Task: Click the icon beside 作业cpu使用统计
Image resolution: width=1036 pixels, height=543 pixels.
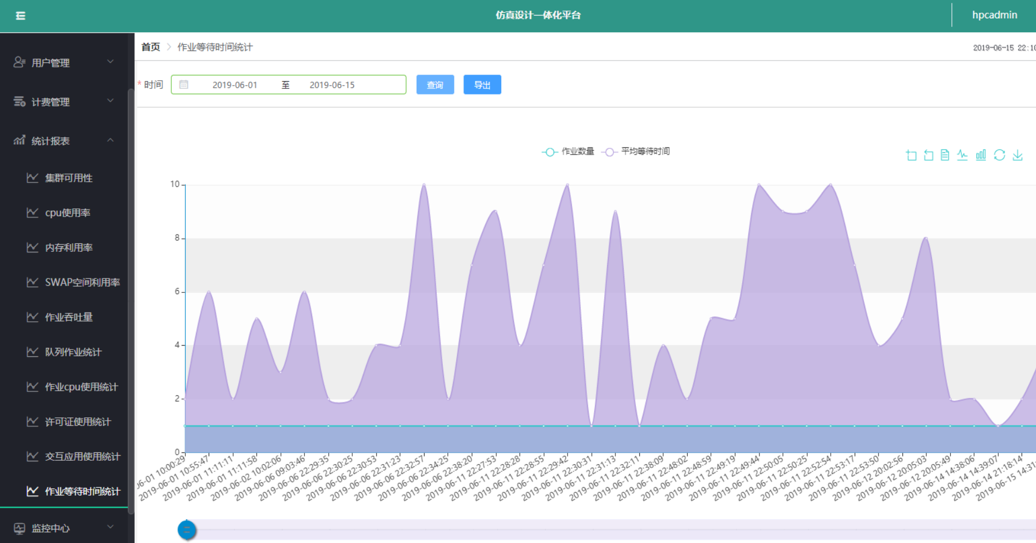Action: (x=33, y=387)
